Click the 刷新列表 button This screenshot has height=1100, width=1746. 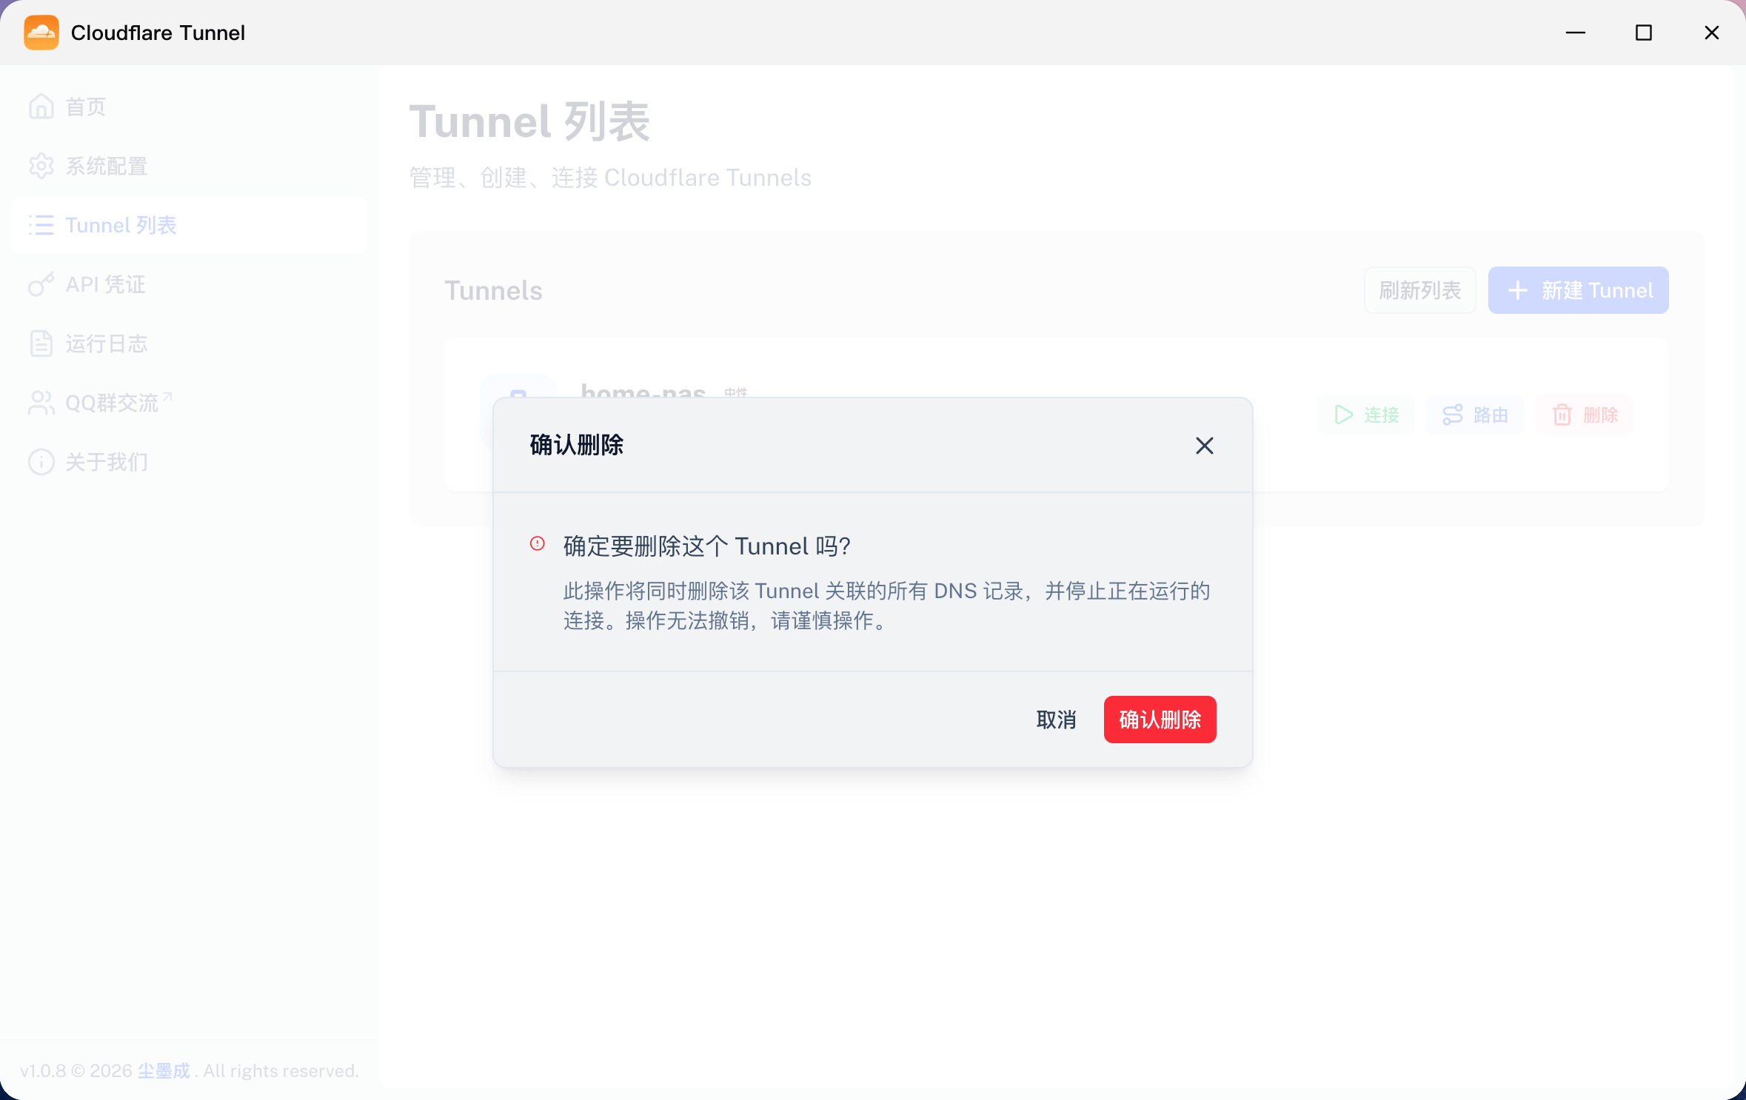tap(1419, 290)
